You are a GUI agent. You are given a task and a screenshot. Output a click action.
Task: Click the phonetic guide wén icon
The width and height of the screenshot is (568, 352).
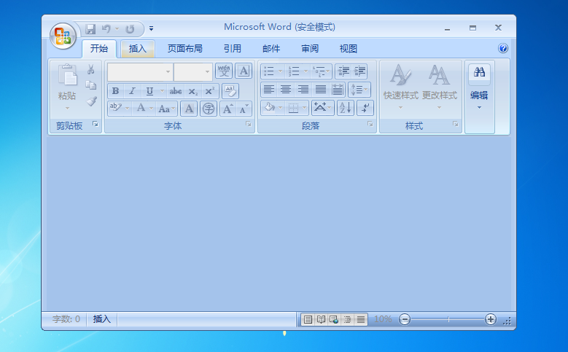[x=224, y=71]
